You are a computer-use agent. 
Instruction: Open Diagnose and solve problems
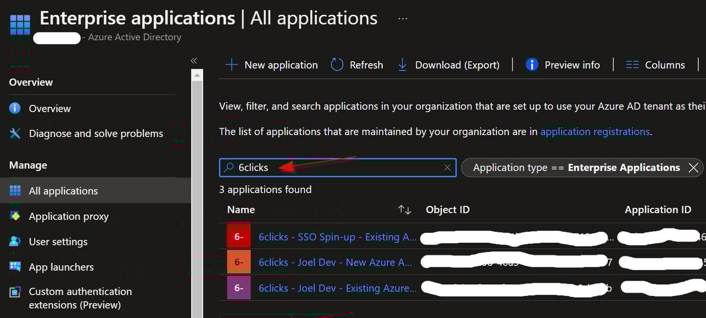tap(95, 133)
